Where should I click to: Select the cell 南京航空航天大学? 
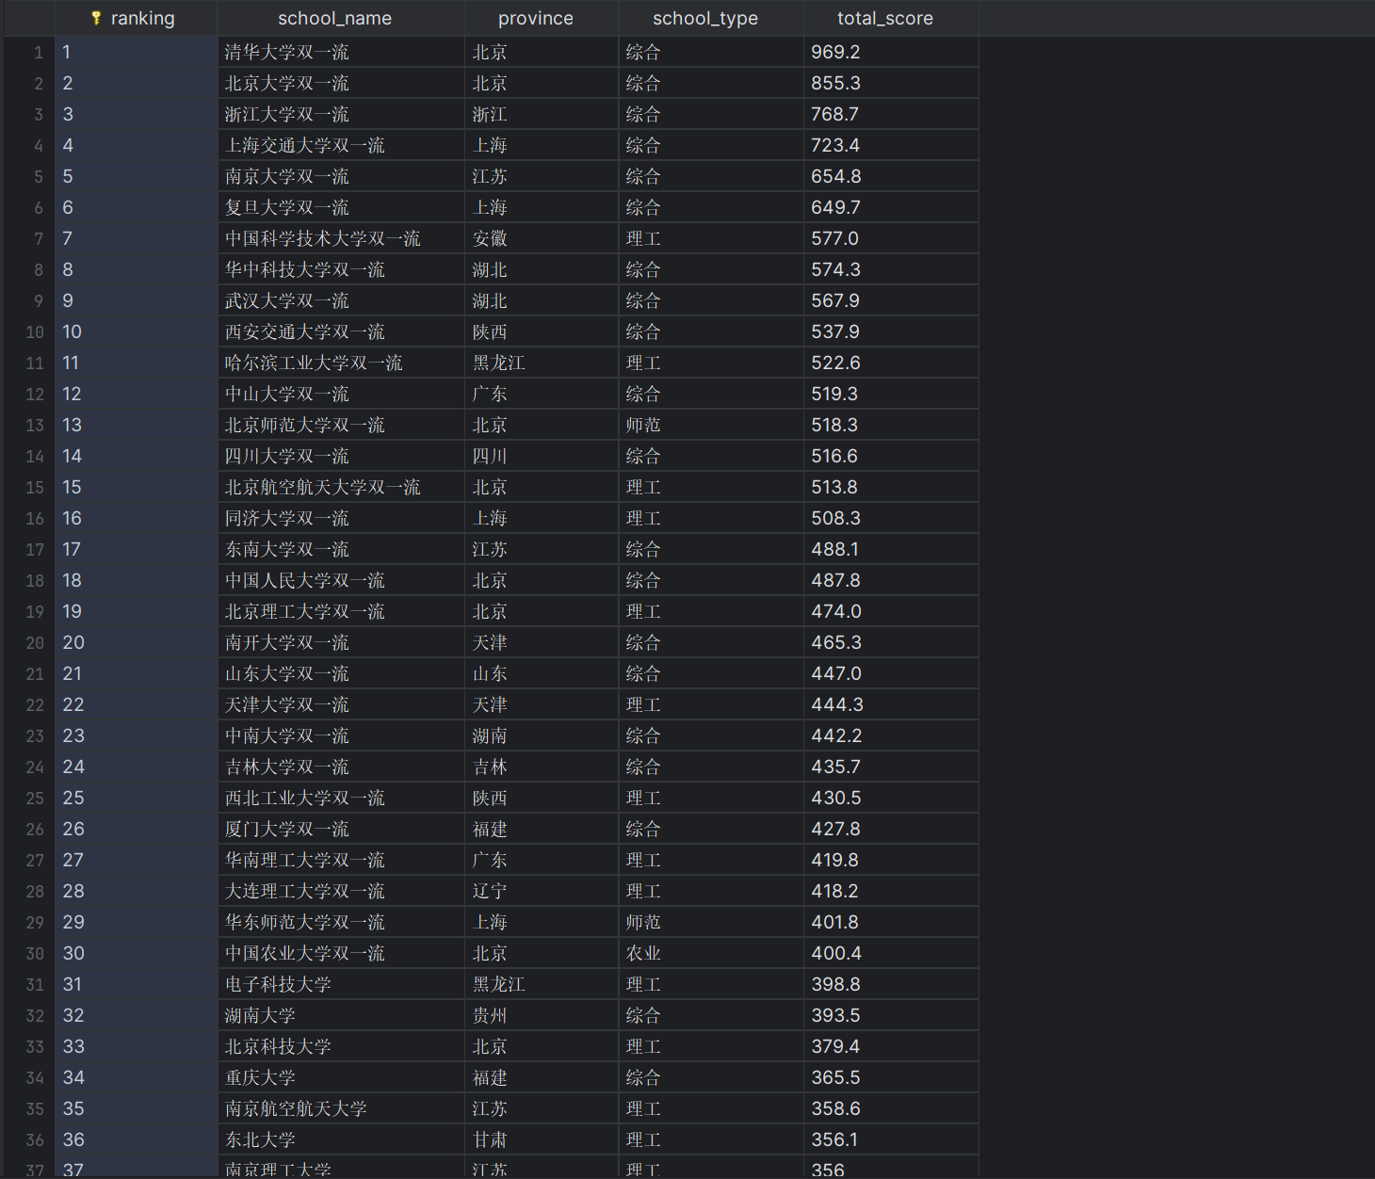(341, 1108)
